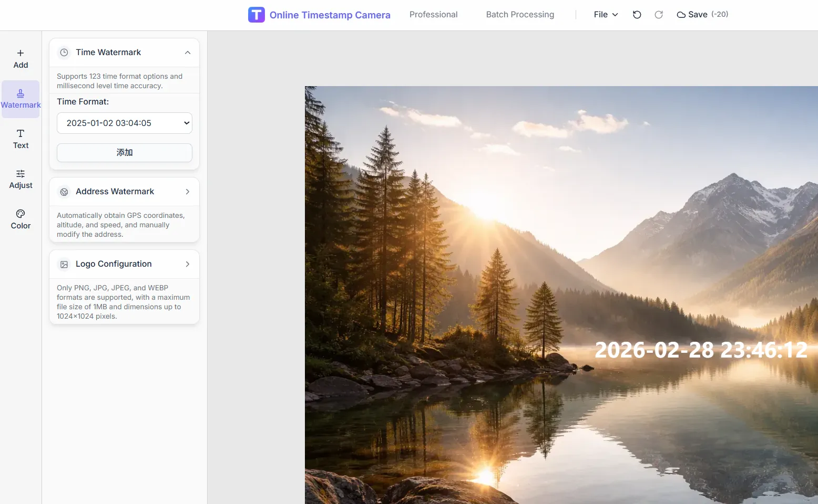818x504 pixels.
Task: Save the edited image
Action: [692, 14]
